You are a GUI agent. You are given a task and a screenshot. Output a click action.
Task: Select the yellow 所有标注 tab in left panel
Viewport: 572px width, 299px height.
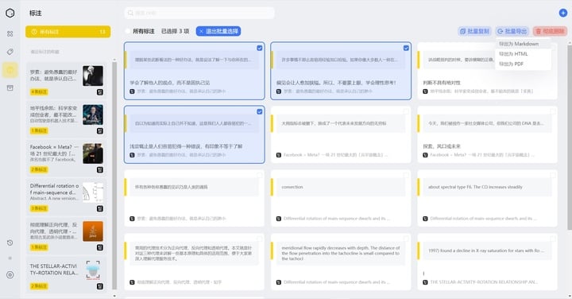point(68,32)
